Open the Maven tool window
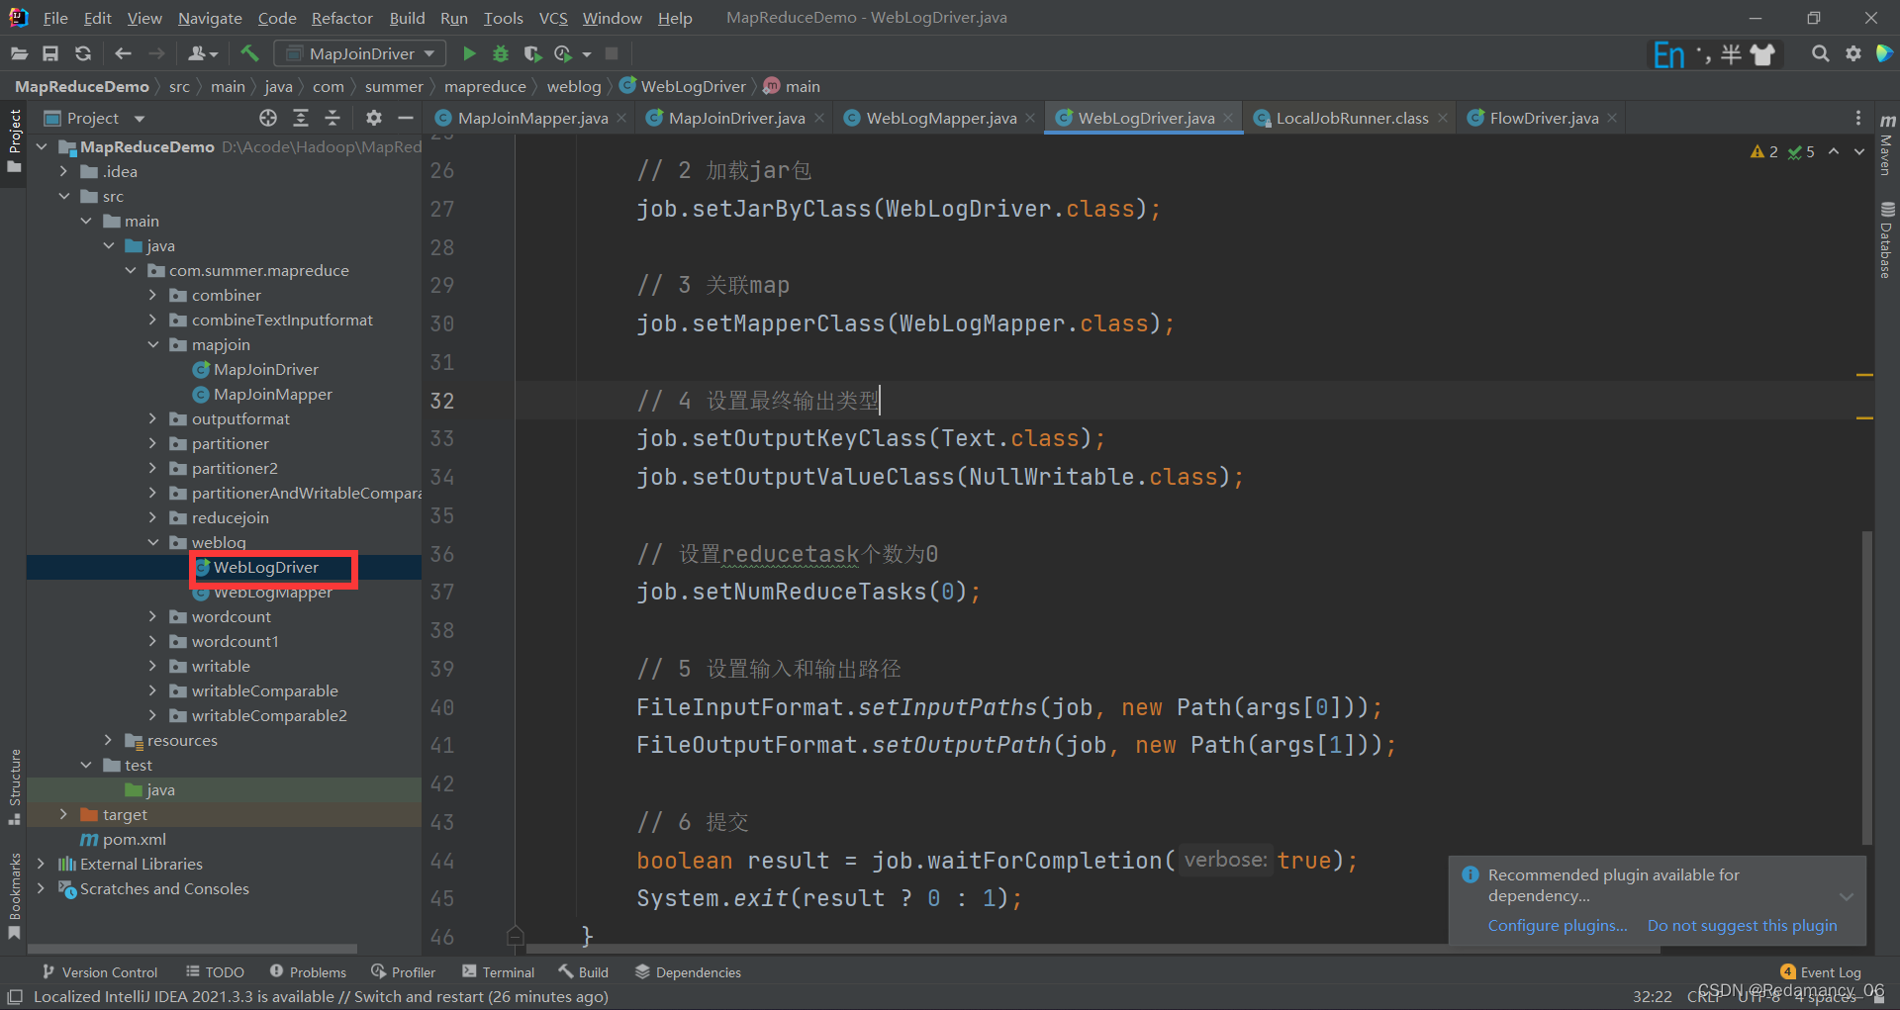Screen dimensions: 1900x1010 (x=1886, y=144)
